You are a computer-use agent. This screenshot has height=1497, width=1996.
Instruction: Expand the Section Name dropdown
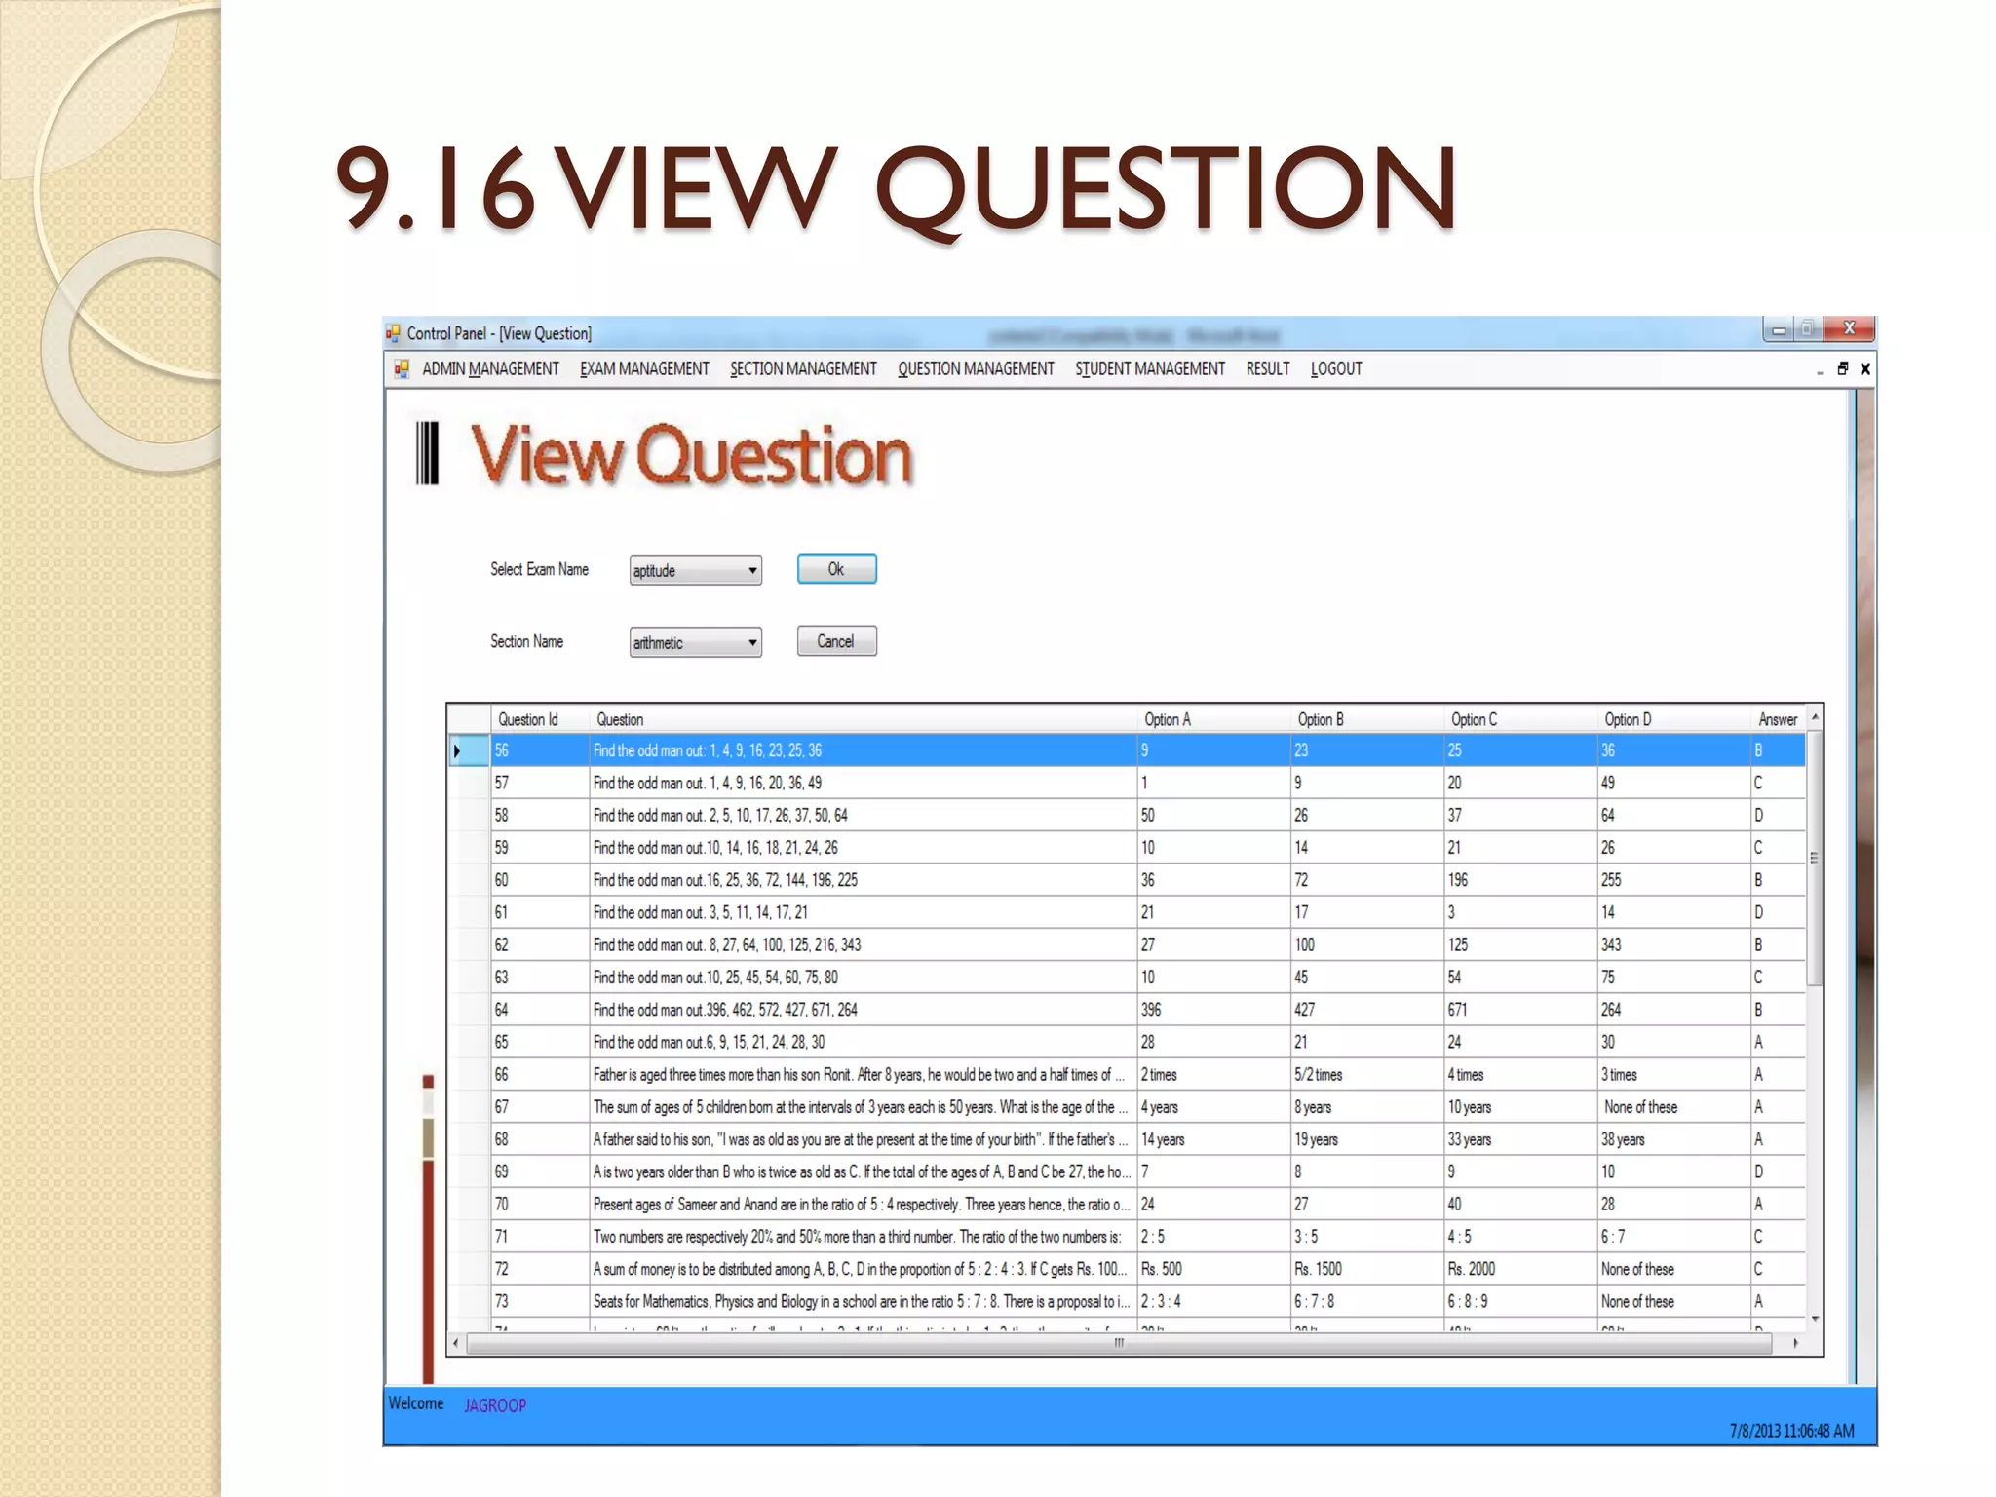tap(752, 642)
